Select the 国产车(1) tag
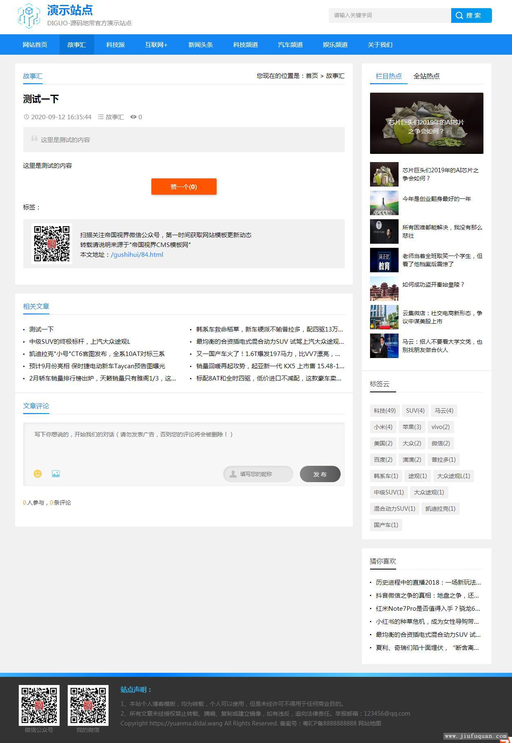This screenshot has width=512, height=743. 386,525
